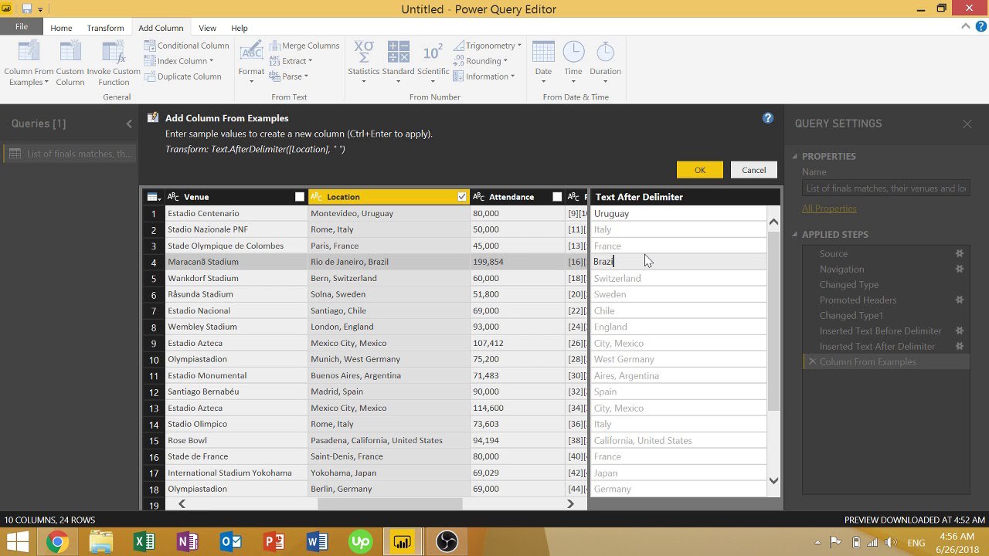
Task: Confirm with the OK button
Action: tap(699, 170)
